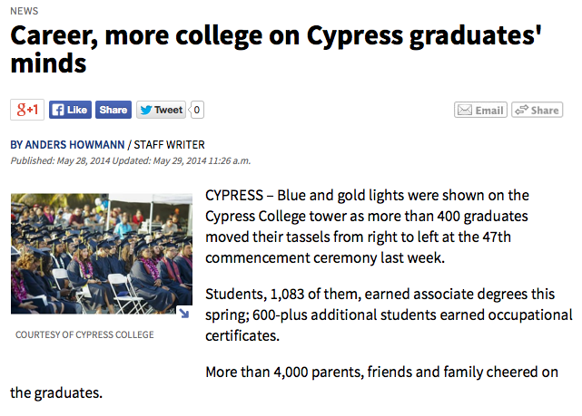
Task: Open the tweet count bubble showing 0
Action: 197,110
